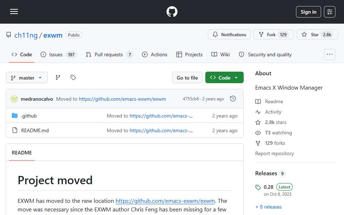Open commit message link emacs-exwm/exwm
The image size is (344, 215).
tap(122, 99)
